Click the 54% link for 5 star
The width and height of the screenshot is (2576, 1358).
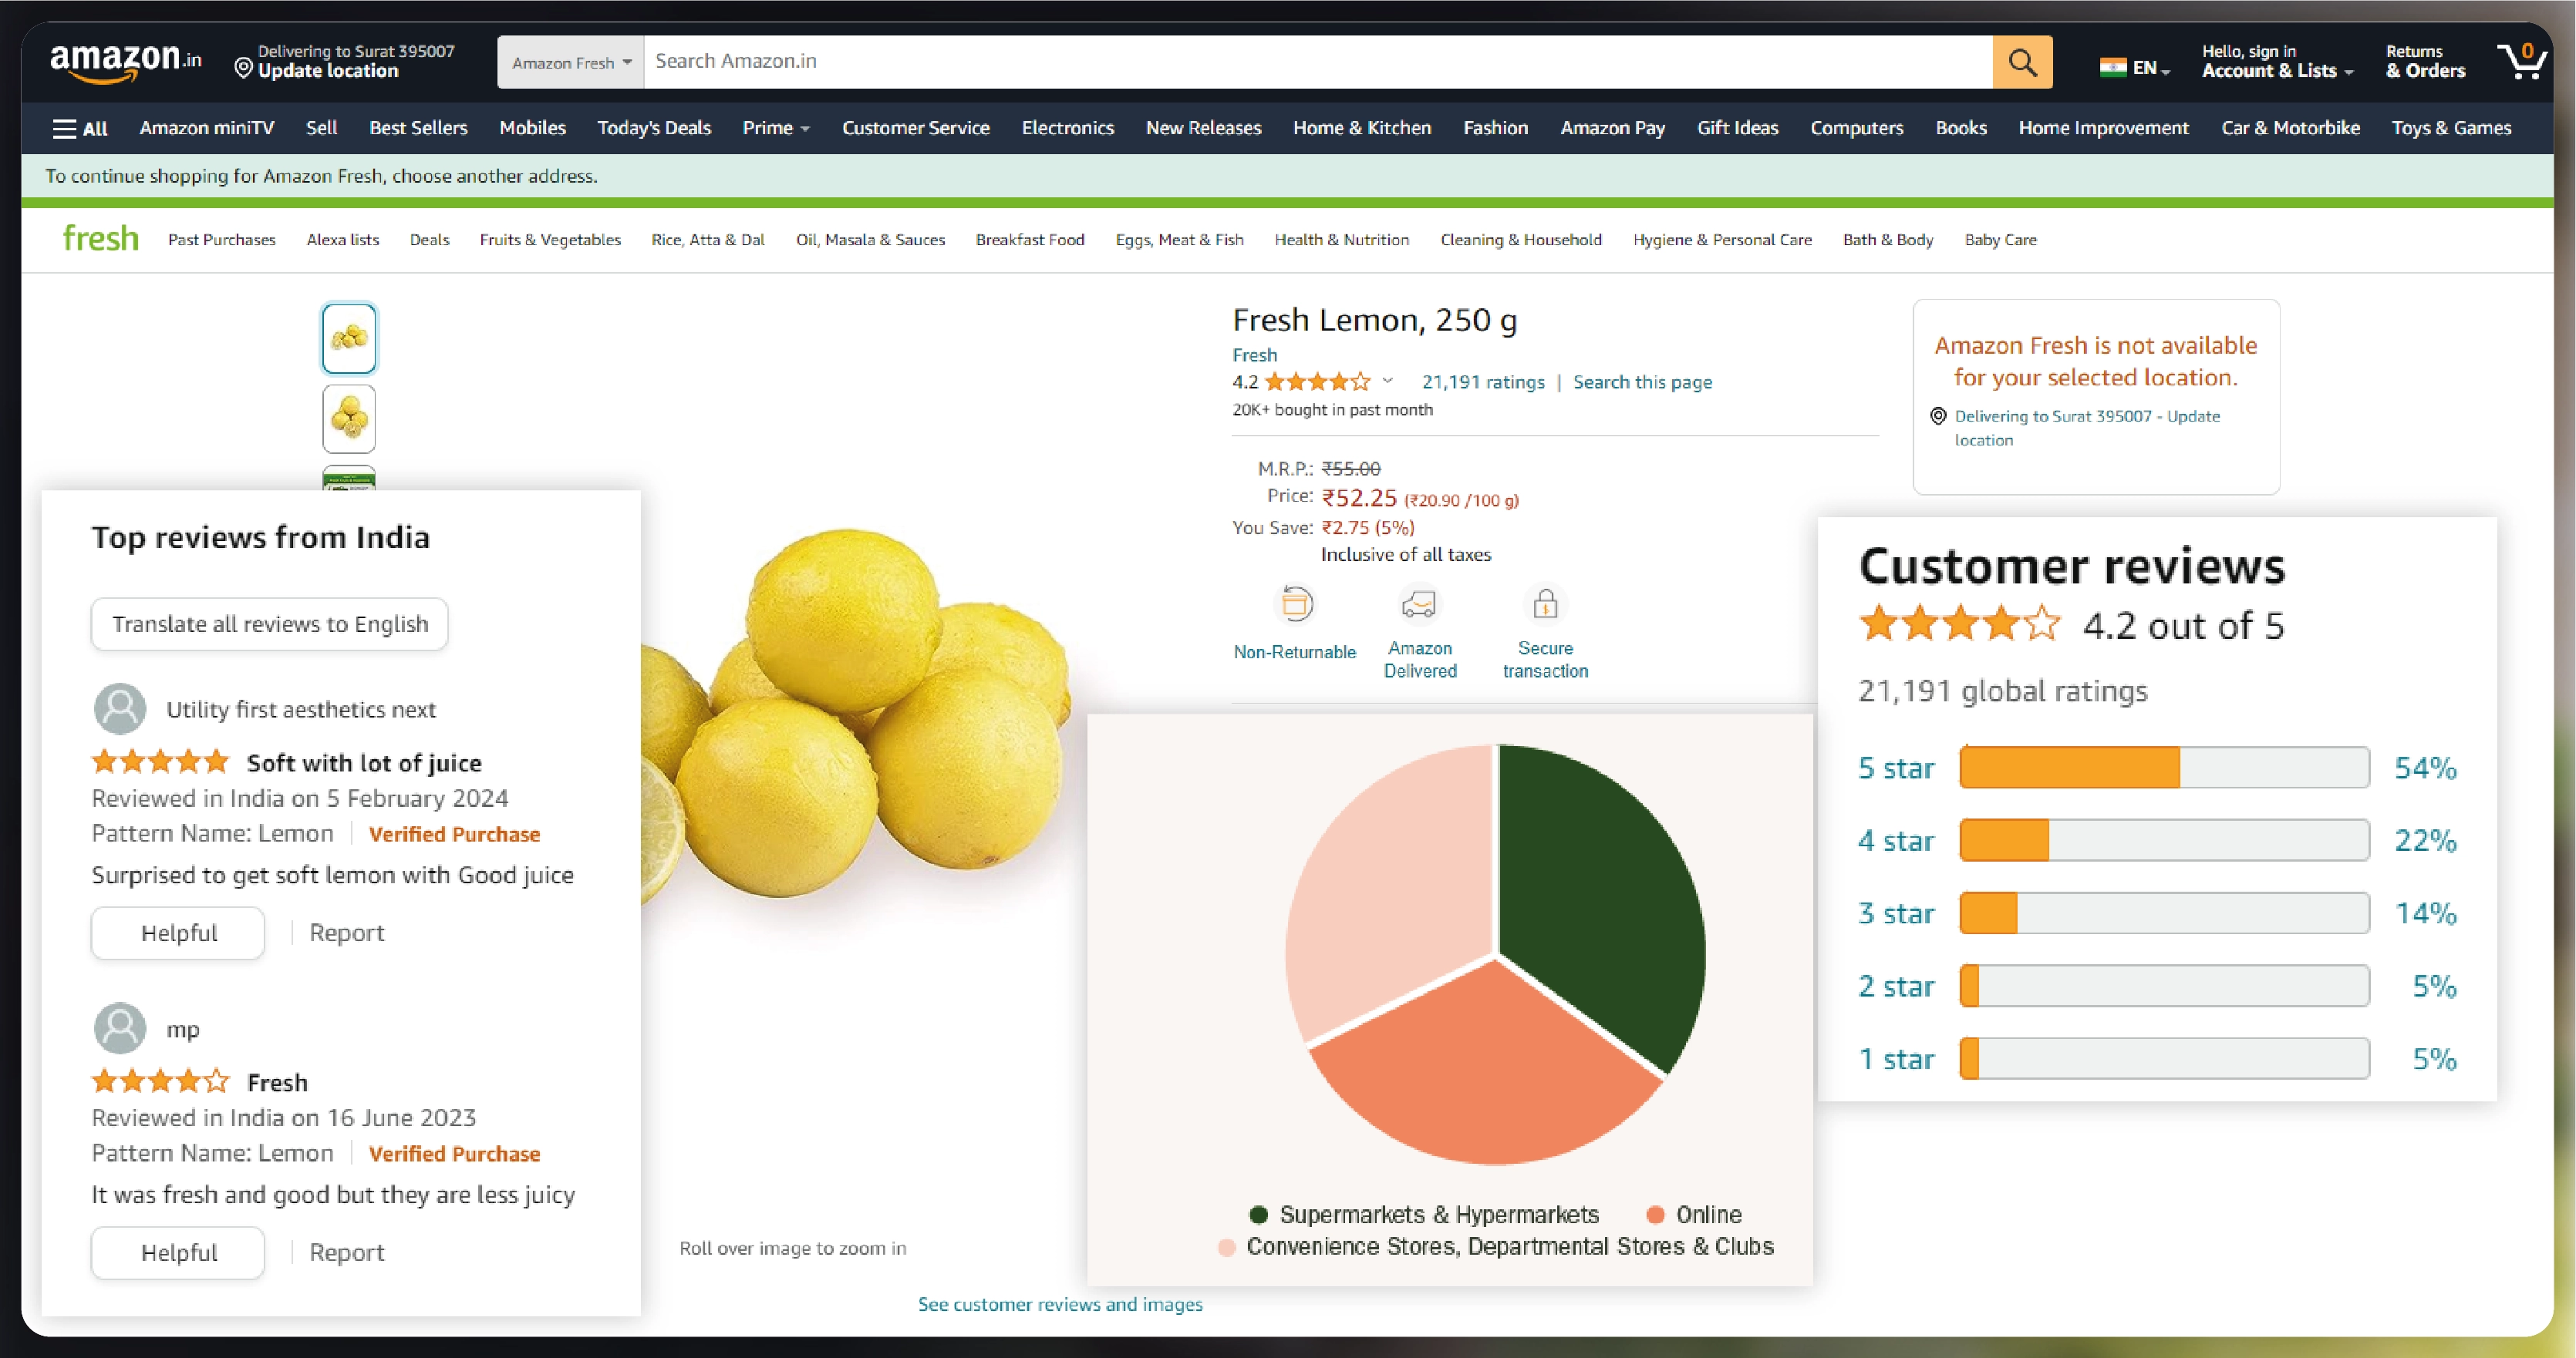2425,768
